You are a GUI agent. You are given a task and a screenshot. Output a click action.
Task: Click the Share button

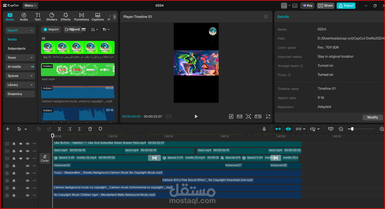click(x=326, y=5)
